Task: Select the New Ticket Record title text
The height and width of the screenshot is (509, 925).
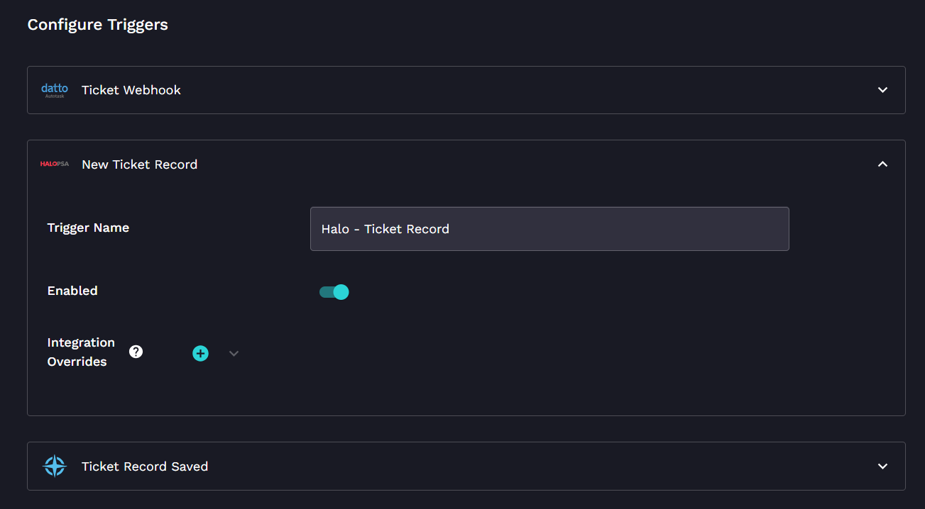Action: click(x=139, y=164)
